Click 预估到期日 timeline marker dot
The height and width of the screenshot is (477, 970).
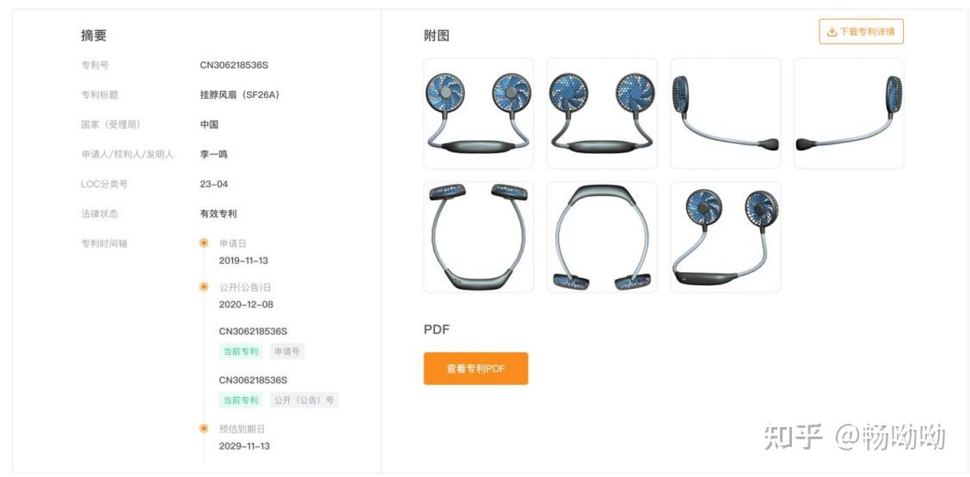pos(204,428)
